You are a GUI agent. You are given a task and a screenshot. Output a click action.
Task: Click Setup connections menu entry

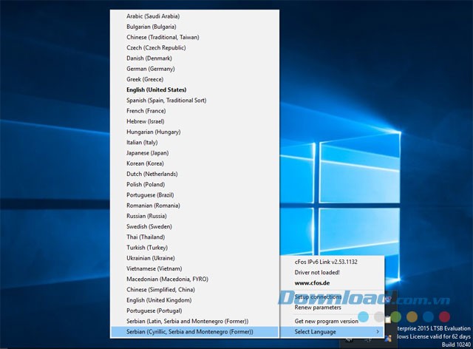click(x=318, y=297)
